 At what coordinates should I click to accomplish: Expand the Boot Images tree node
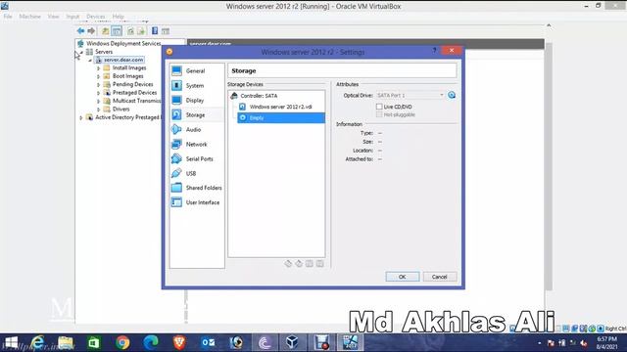tap(98, 76)
